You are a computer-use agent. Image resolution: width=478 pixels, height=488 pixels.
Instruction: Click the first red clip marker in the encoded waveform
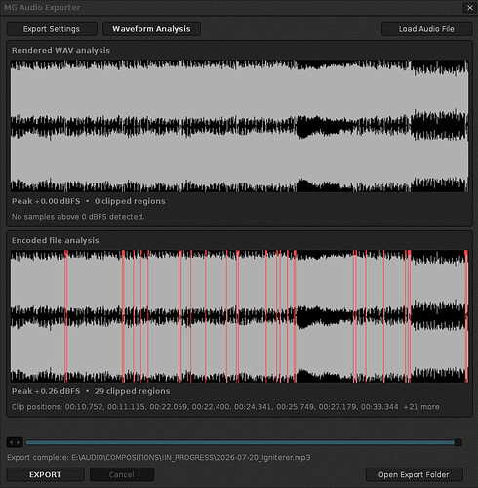[x=66, y=316]
